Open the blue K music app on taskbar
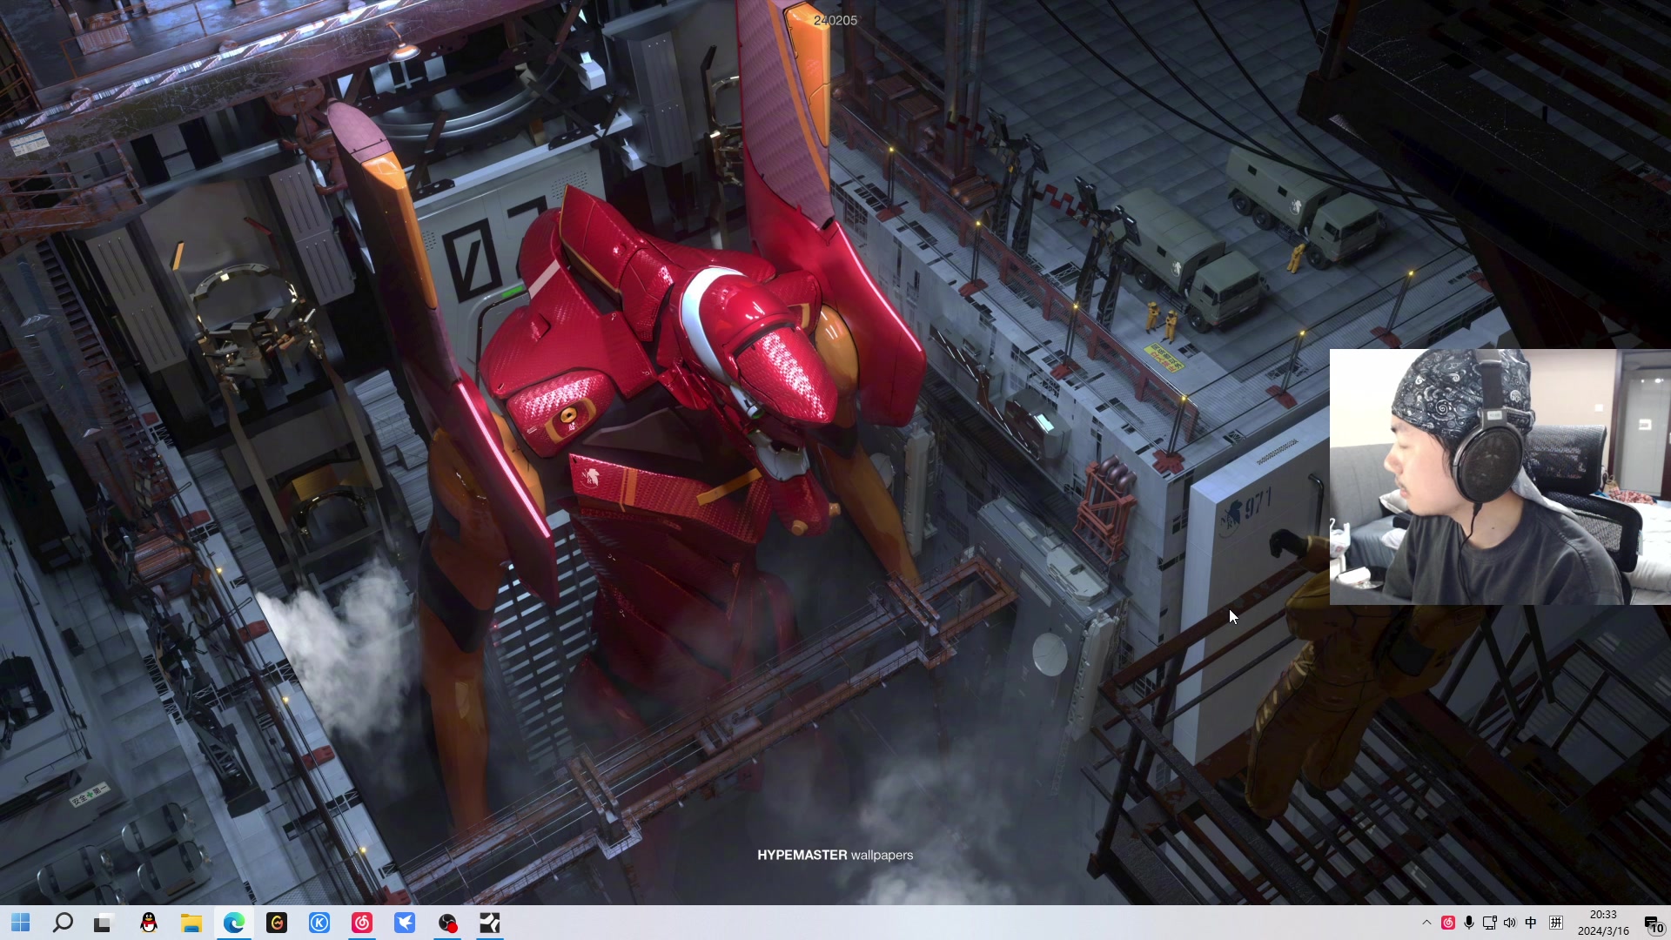1671x940 pixels. click(319, 923)
